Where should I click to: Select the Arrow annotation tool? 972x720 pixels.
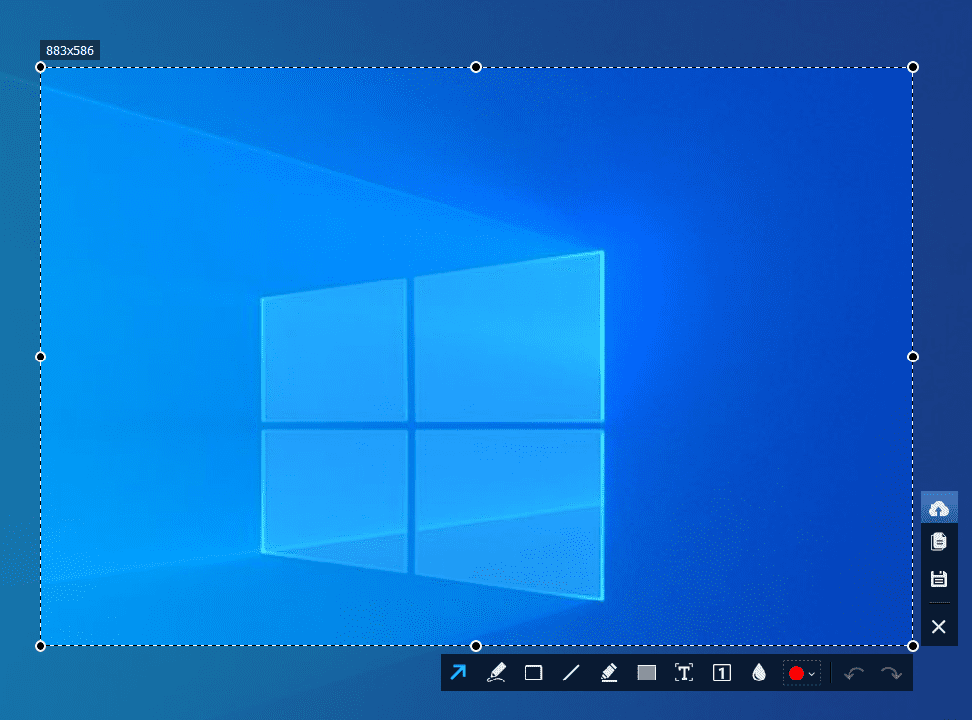458,673
